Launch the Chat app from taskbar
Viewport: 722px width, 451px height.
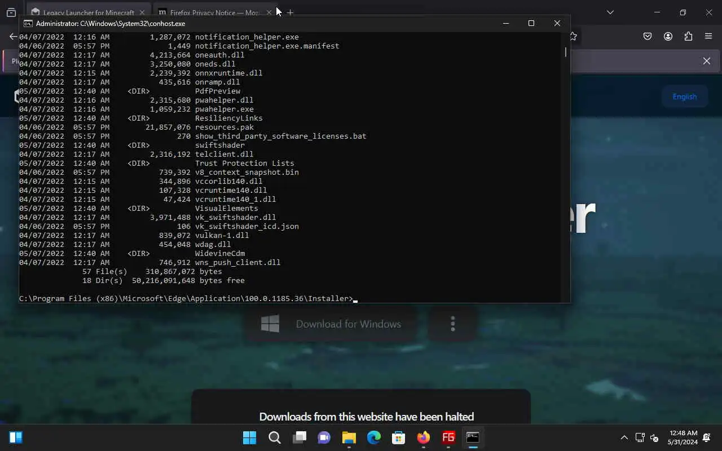click(324, 437)
